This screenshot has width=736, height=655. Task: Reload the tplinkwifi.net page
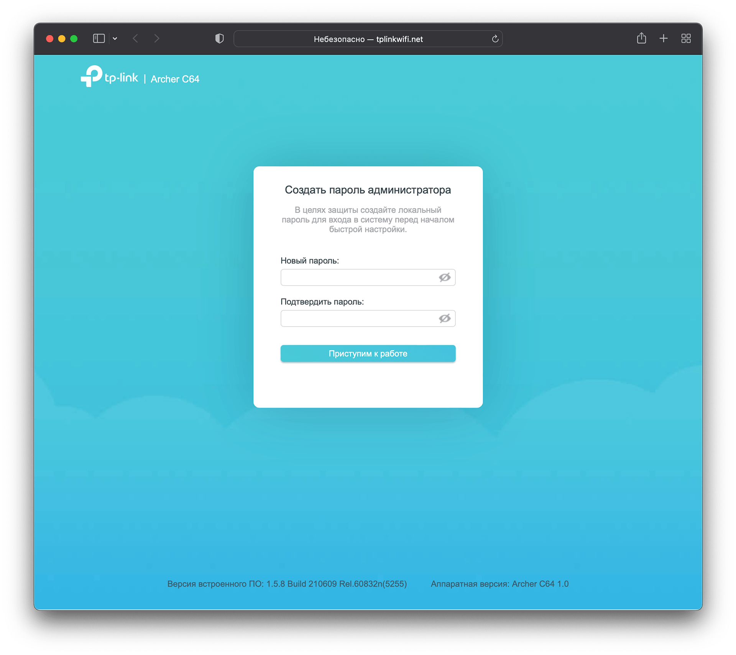point(495,39)
